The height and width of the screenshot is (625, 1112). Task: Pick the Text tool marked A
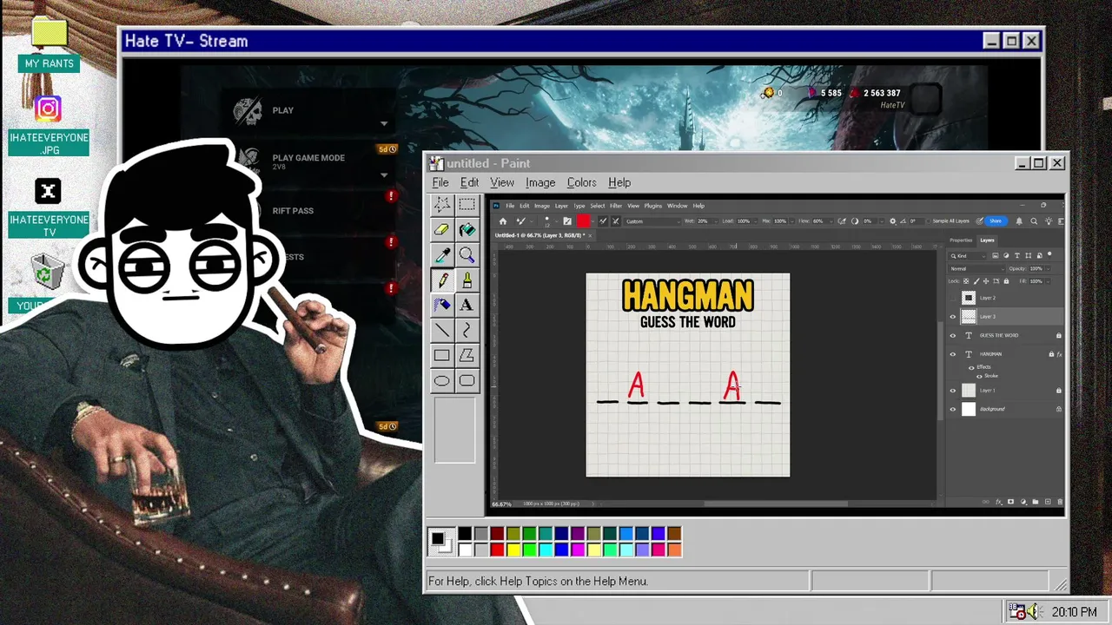pyautogui.click(x=467, y=305)
